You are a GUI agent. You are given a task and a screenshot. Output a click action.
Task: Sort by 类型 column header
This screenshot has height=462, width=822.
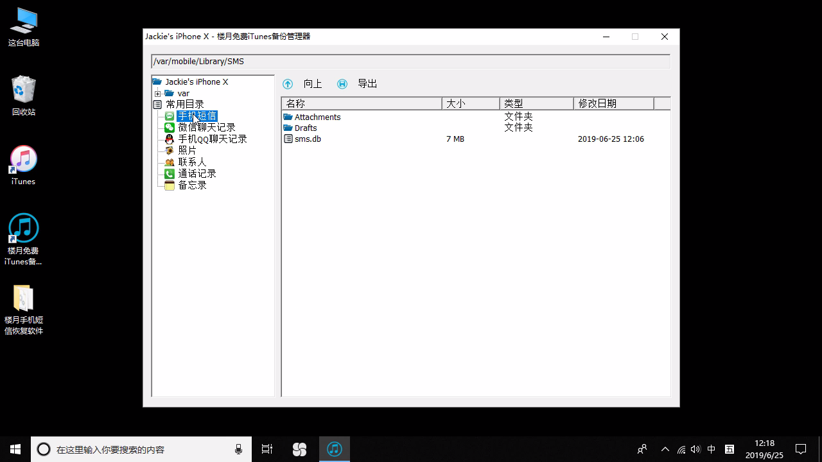(536, 103)
